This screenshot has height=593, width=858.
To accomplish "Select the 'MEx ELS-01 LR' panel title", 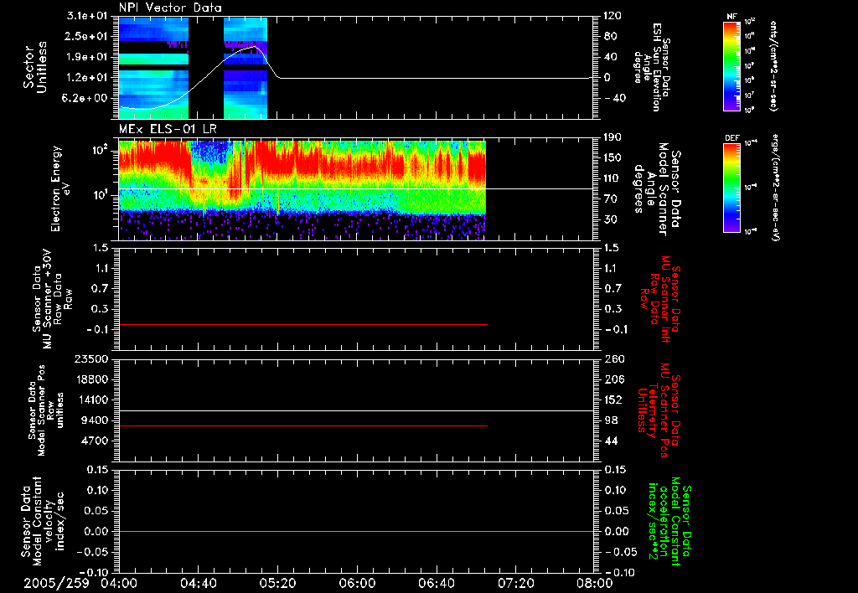I will point(168,130).
